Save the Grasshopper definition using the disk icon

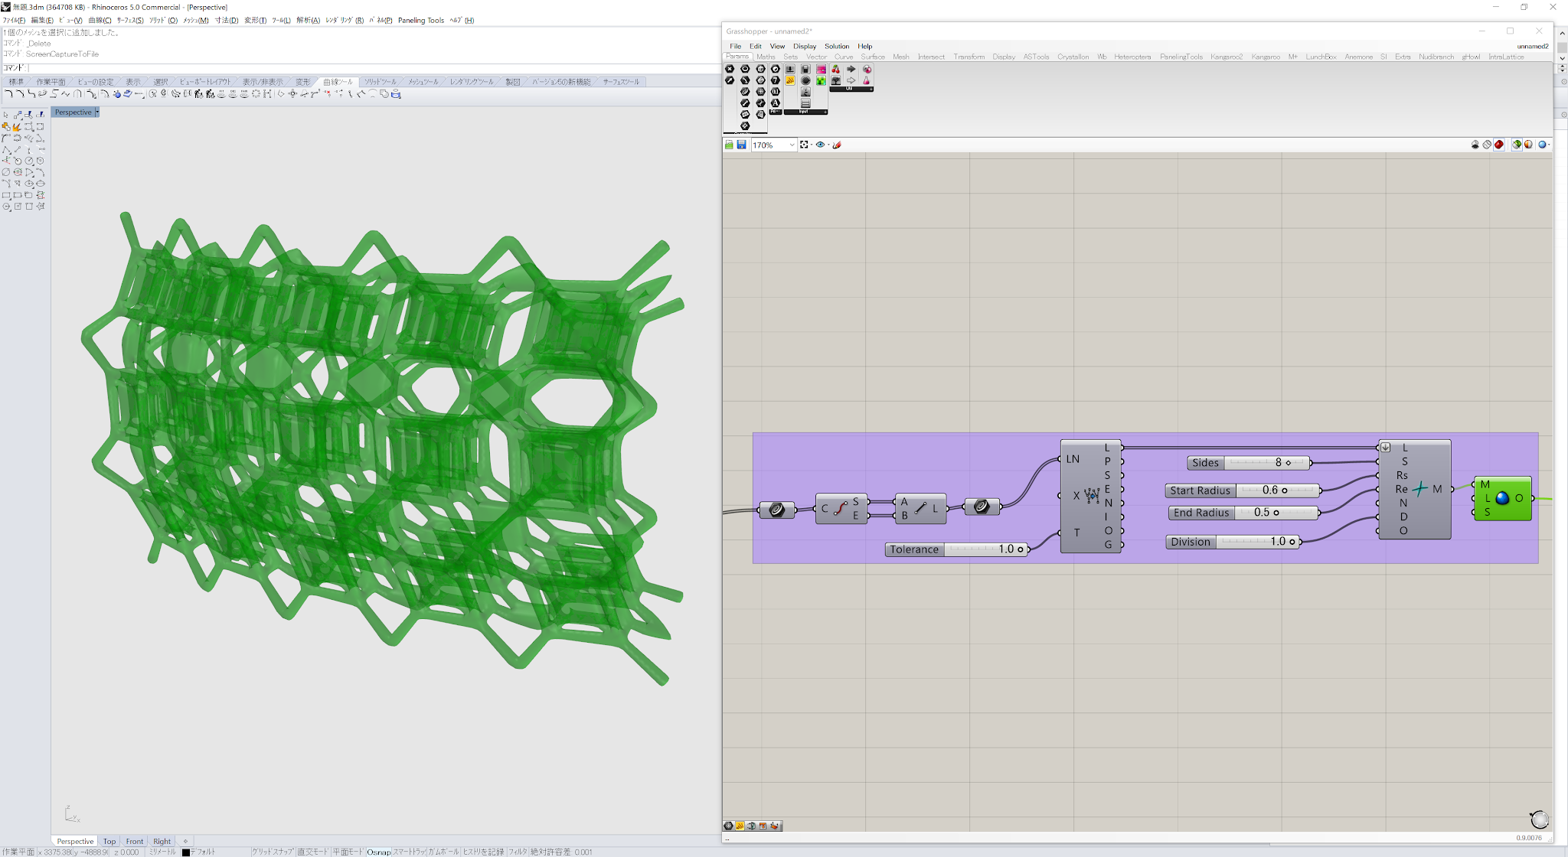741,145
